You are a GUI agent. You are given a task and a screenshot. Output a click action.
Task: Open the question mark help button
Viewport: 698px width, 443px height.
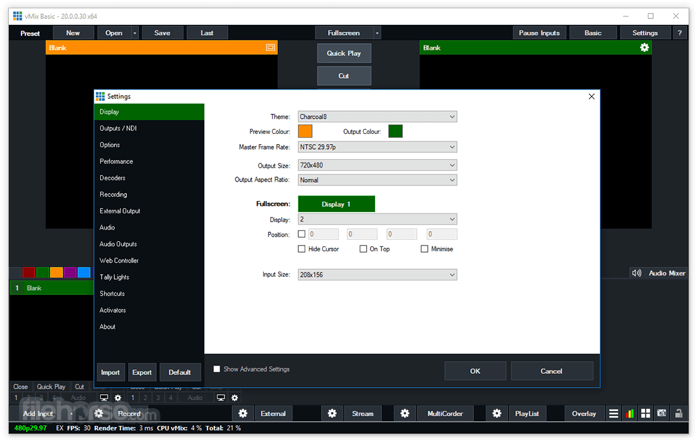point(680,33)
